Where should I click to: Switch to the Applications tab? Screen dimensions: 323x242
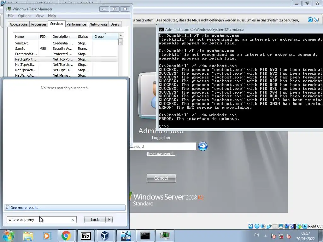(x=19, y=24)
